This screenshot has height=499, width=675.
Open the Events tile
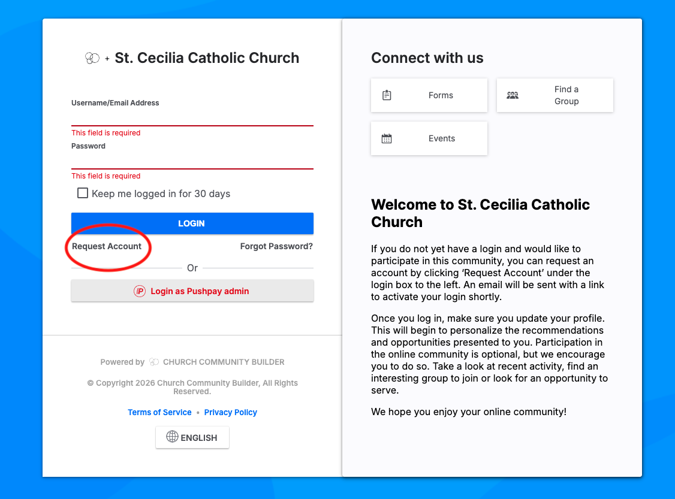[429, 138]
